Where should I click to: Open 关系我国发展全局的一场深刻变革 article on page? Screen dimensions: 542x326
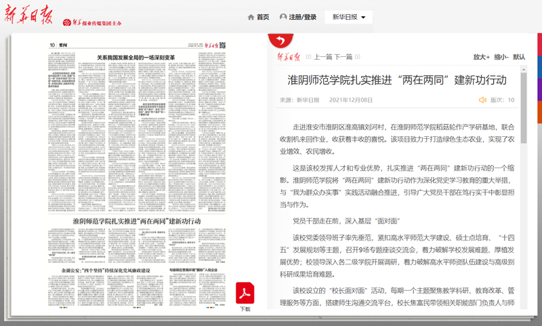click(135, 57)
